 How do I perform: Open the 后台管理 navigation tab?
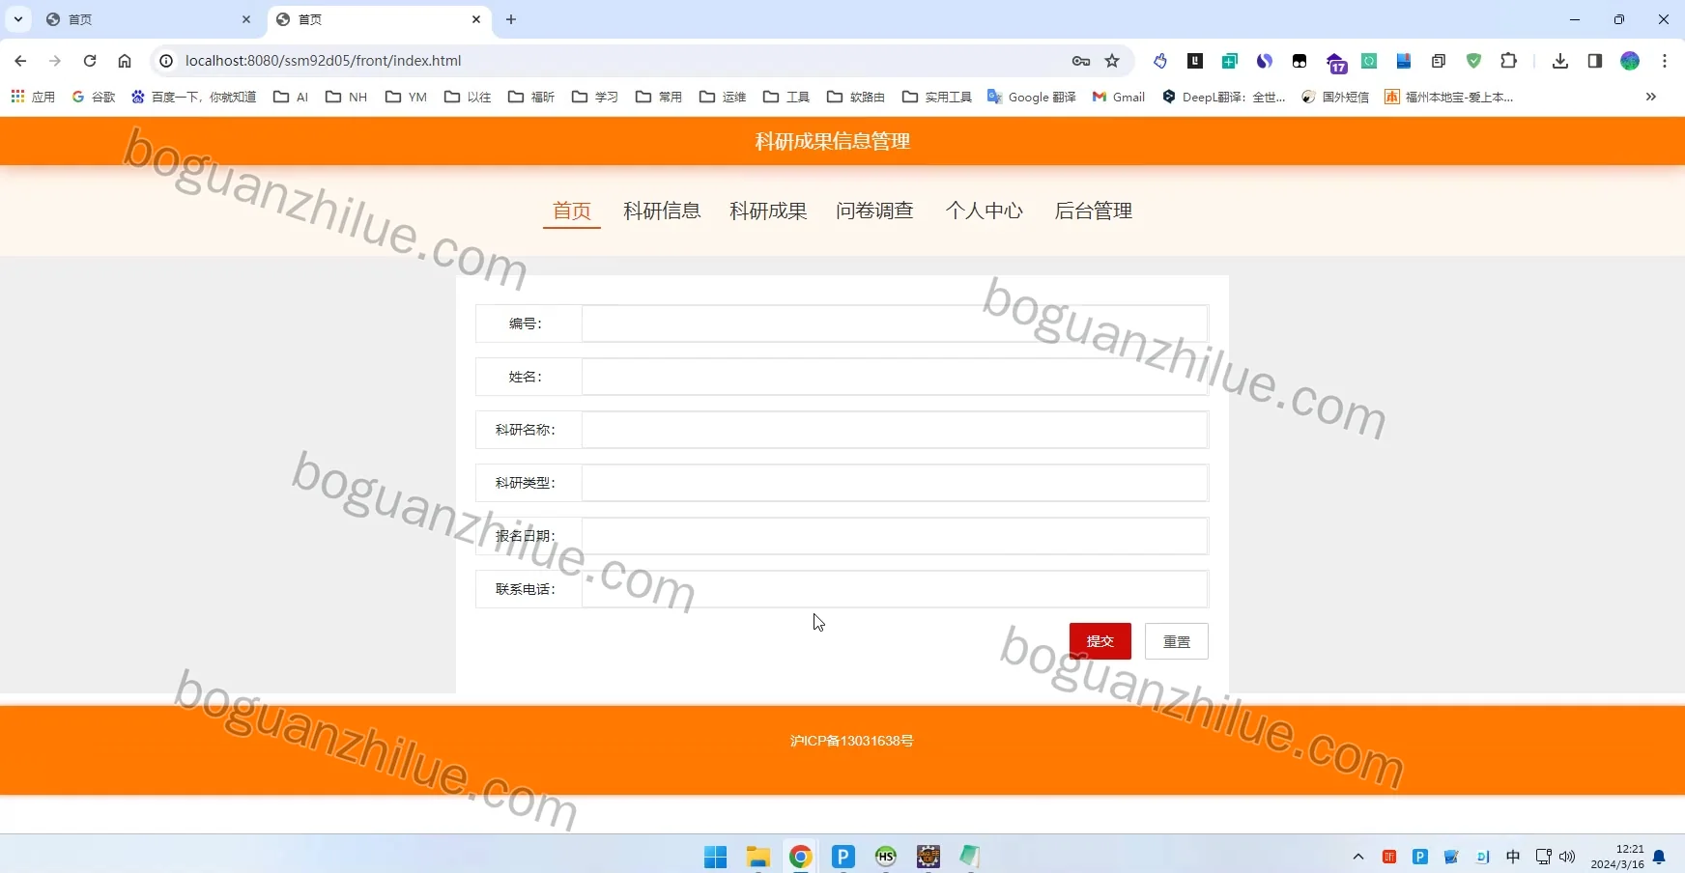click(x=1093, y=211)
